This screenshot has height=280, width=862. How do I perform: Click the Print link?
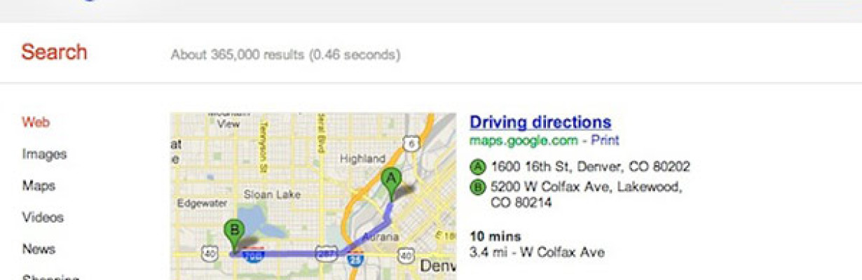pos(605,141)
